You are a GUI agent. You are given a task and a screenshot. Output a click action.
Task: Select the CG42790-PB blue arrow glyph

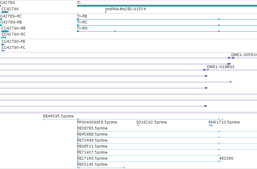pyautogui.click(x=3, y=45)
